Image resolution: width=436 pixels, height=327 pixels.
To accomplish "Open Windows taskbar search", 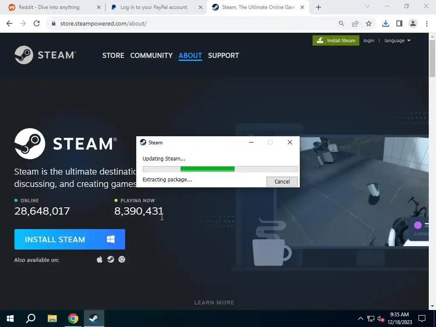I will (x=31, y=318).
